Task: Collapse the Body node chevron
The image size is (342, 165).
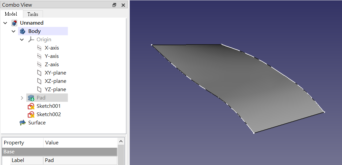Action: coord(14,31)
